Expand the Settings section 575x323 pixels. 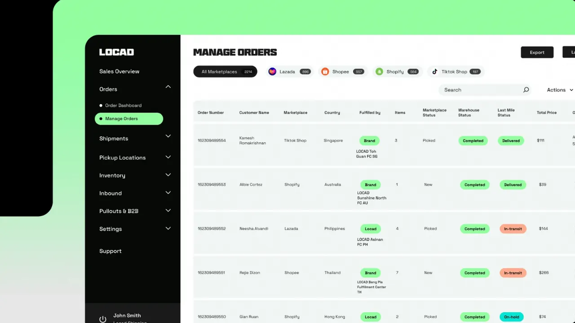click(x=168, y=229)
